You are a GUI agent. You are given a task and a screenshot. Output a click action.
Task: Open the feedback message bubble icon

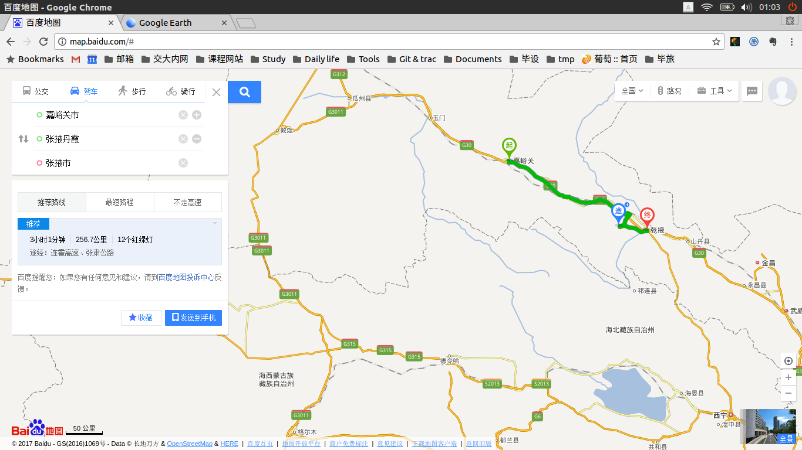point(752,91)
